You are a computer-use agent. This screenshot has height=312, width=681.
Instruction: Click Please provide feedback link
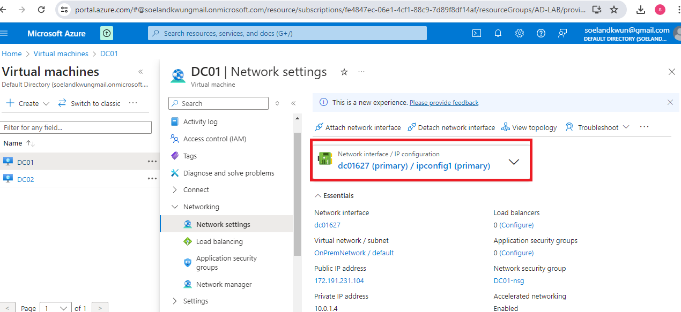coord(444,102)
